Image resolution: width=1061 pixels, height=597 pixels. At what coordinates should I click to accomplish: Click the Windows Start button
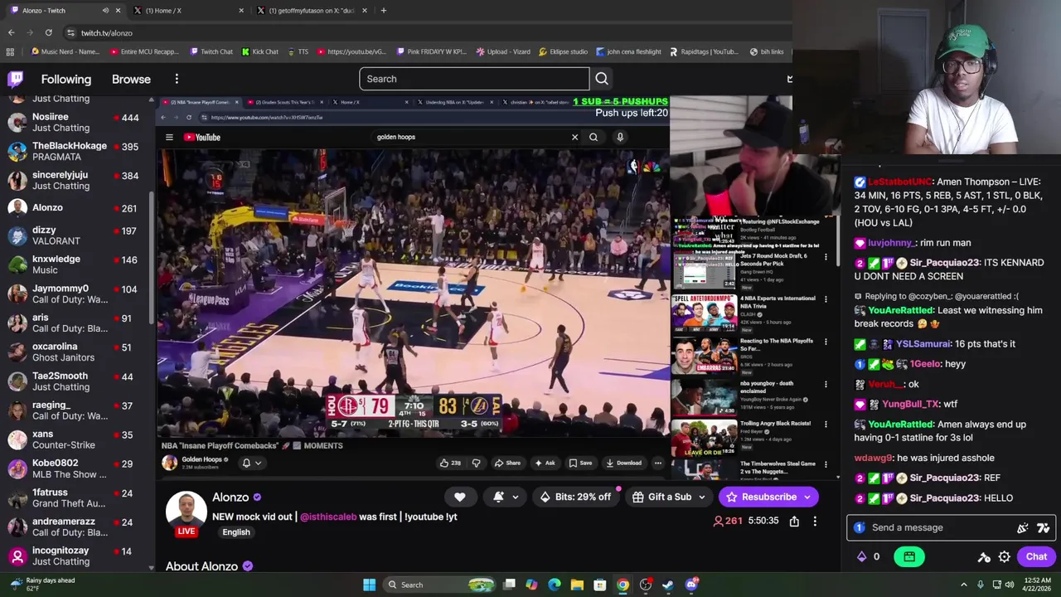click(x=369, y=585)
